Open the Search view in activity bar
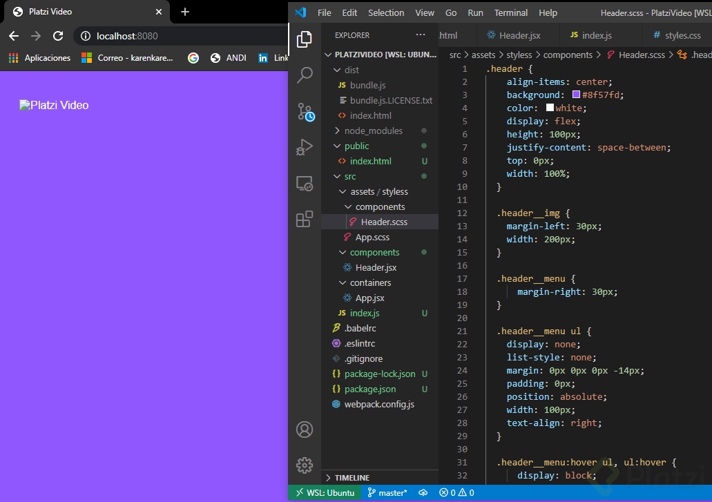This screenshot has height=502, width=712. click(305, 75)
